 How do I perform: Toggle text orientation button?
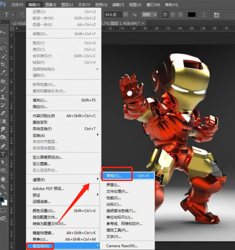pyautogui.click(x=22, y=14)
